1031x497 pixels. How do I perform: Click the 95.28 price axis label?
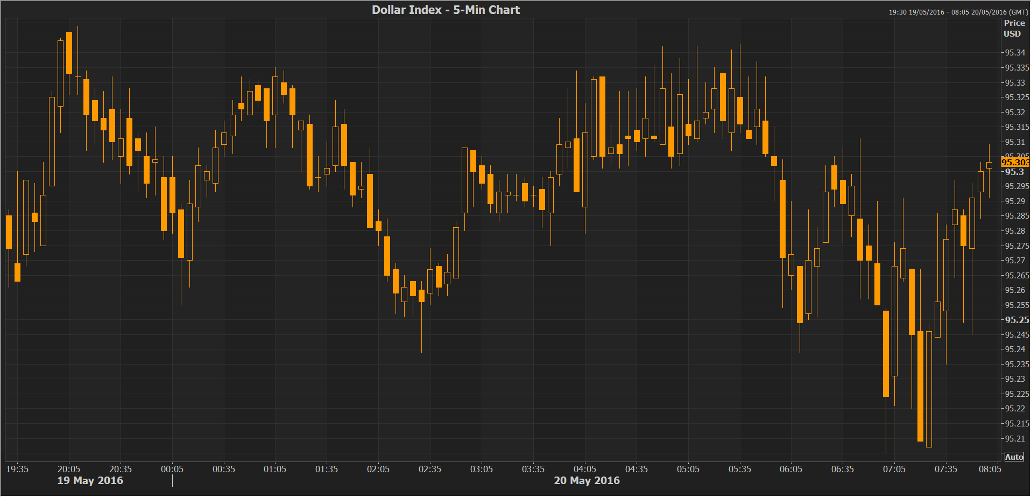click(x=1015, y=231)
